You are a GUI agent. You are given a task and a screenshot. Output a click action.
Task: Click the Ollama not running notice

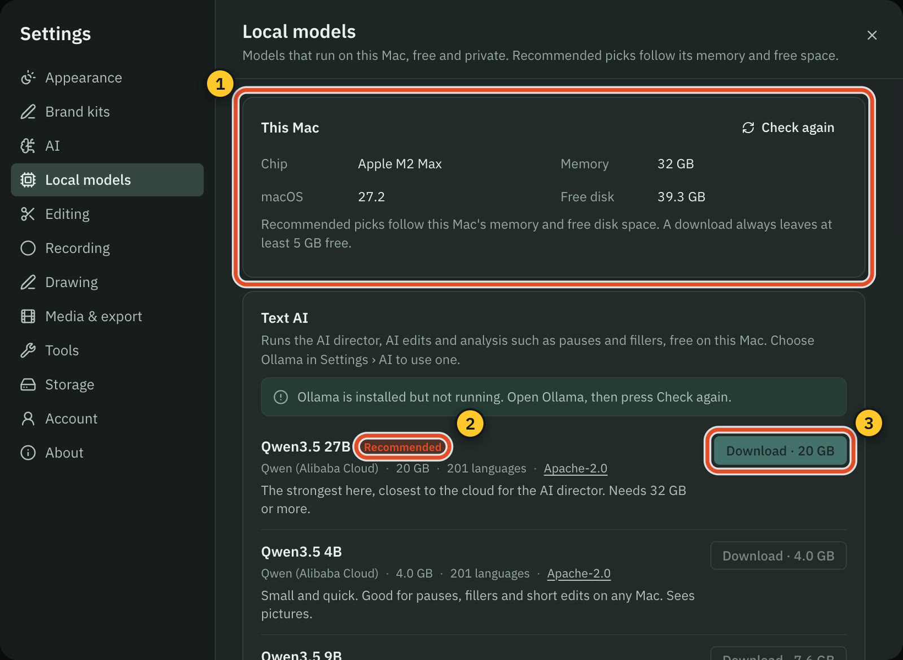click(554, 397)
